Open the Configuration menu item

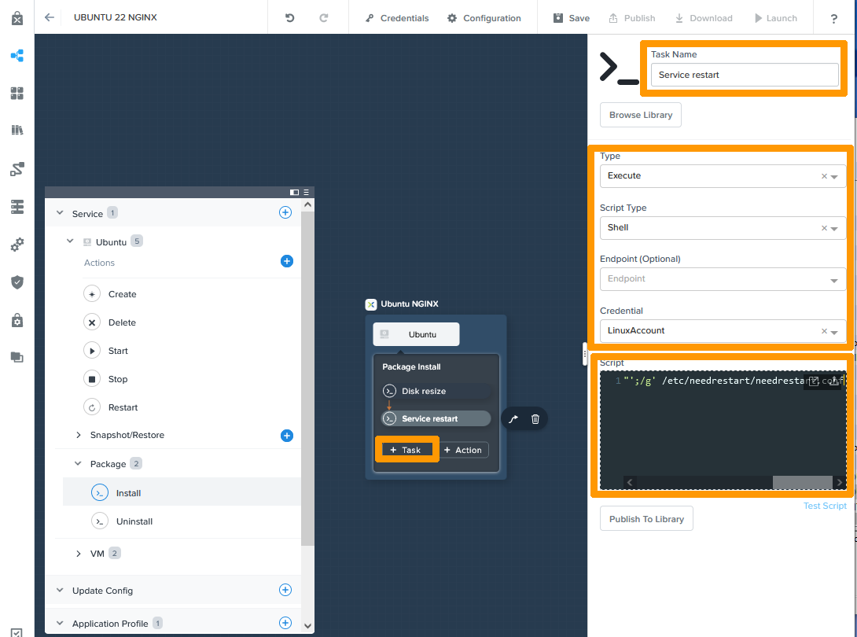(x=484, y=18)
